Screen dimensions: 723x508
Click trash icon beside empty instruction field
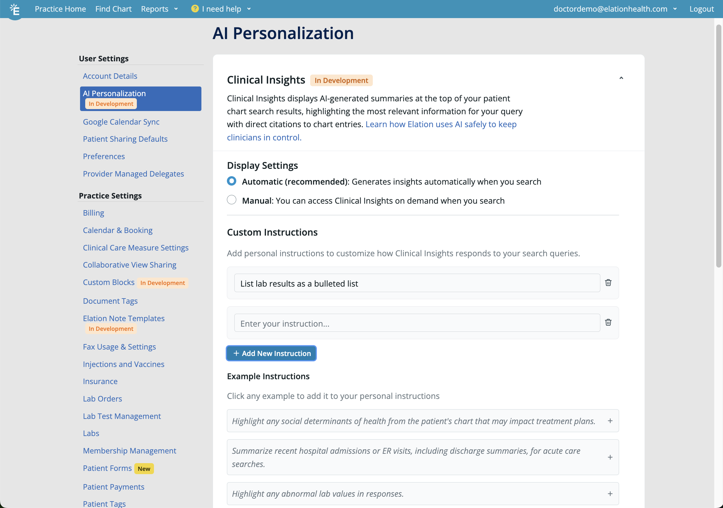coord(608,322)
